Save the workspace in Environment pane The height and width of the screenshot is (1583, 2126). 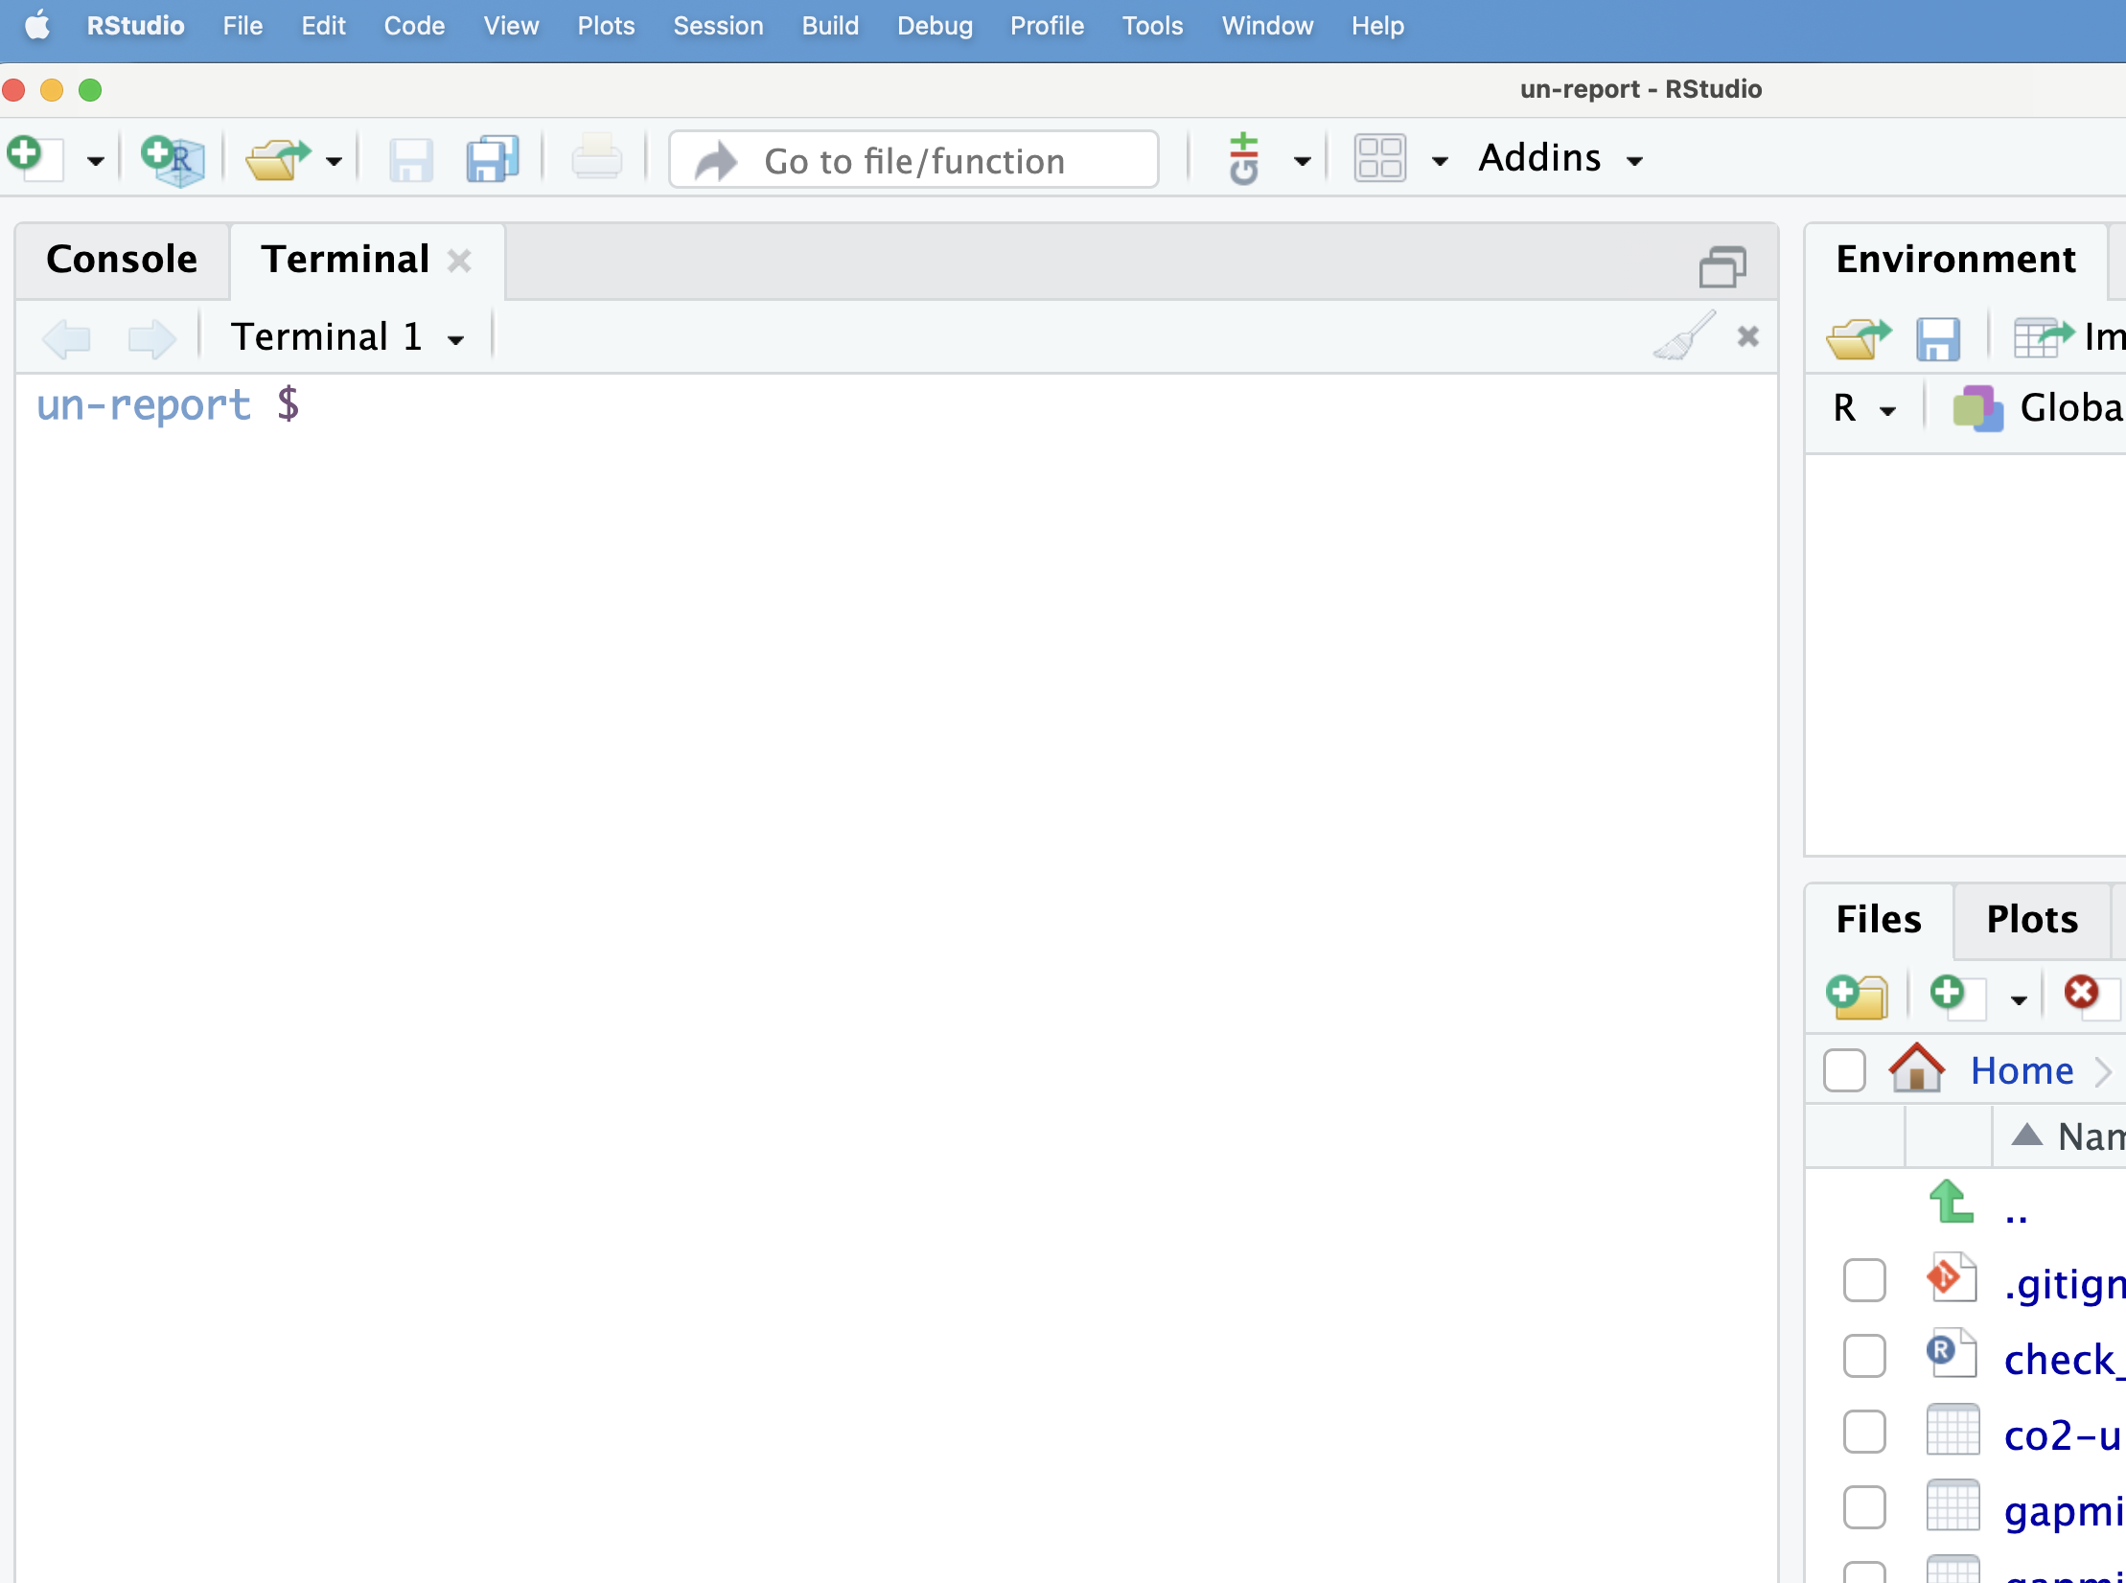1938,338
